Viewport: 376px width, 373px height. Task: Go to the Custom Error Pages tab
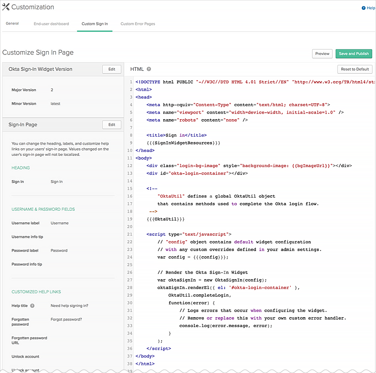point(137,23)
